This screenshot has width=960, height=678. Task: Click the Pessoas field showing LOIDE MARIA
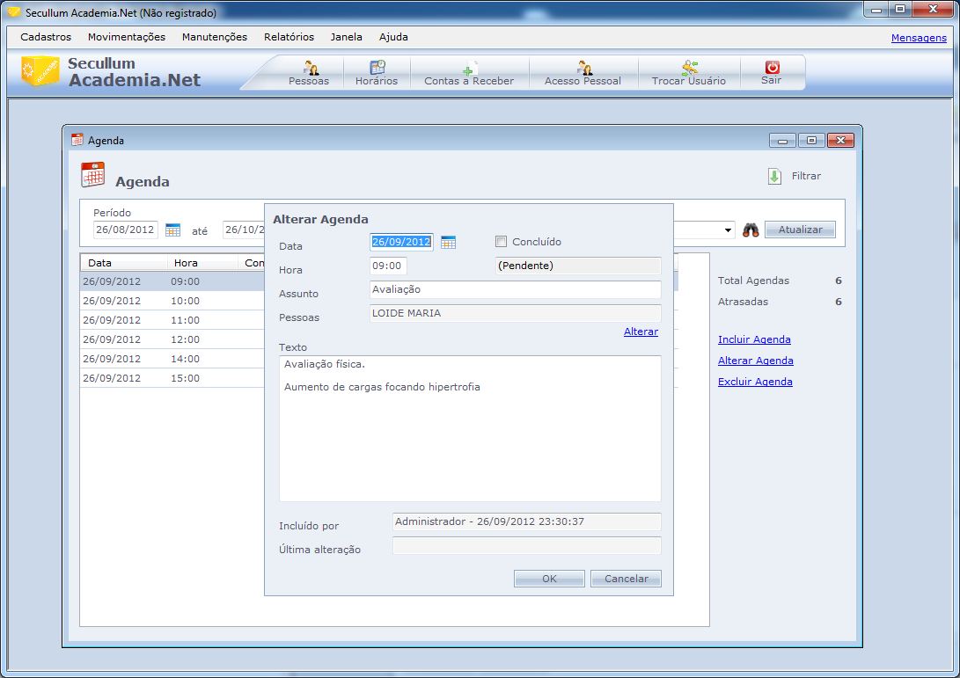point(516,313)
